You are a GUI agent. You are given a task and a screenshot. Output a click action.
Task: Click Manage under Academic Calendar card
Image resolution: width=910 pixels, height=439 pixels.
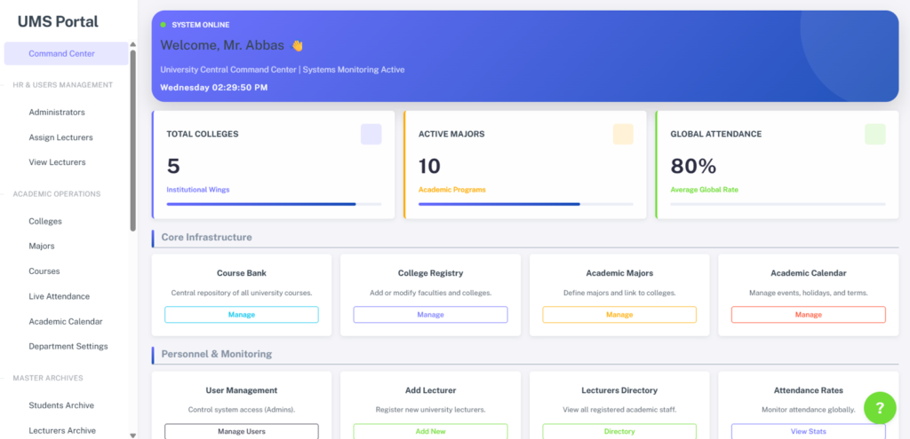809,315
